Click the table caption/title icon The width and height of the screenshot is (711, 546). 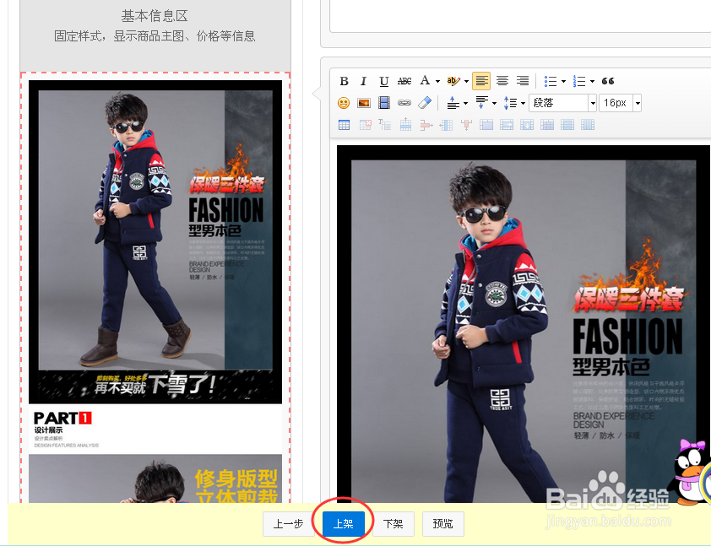pyautogui.click(x=384, y=125)
